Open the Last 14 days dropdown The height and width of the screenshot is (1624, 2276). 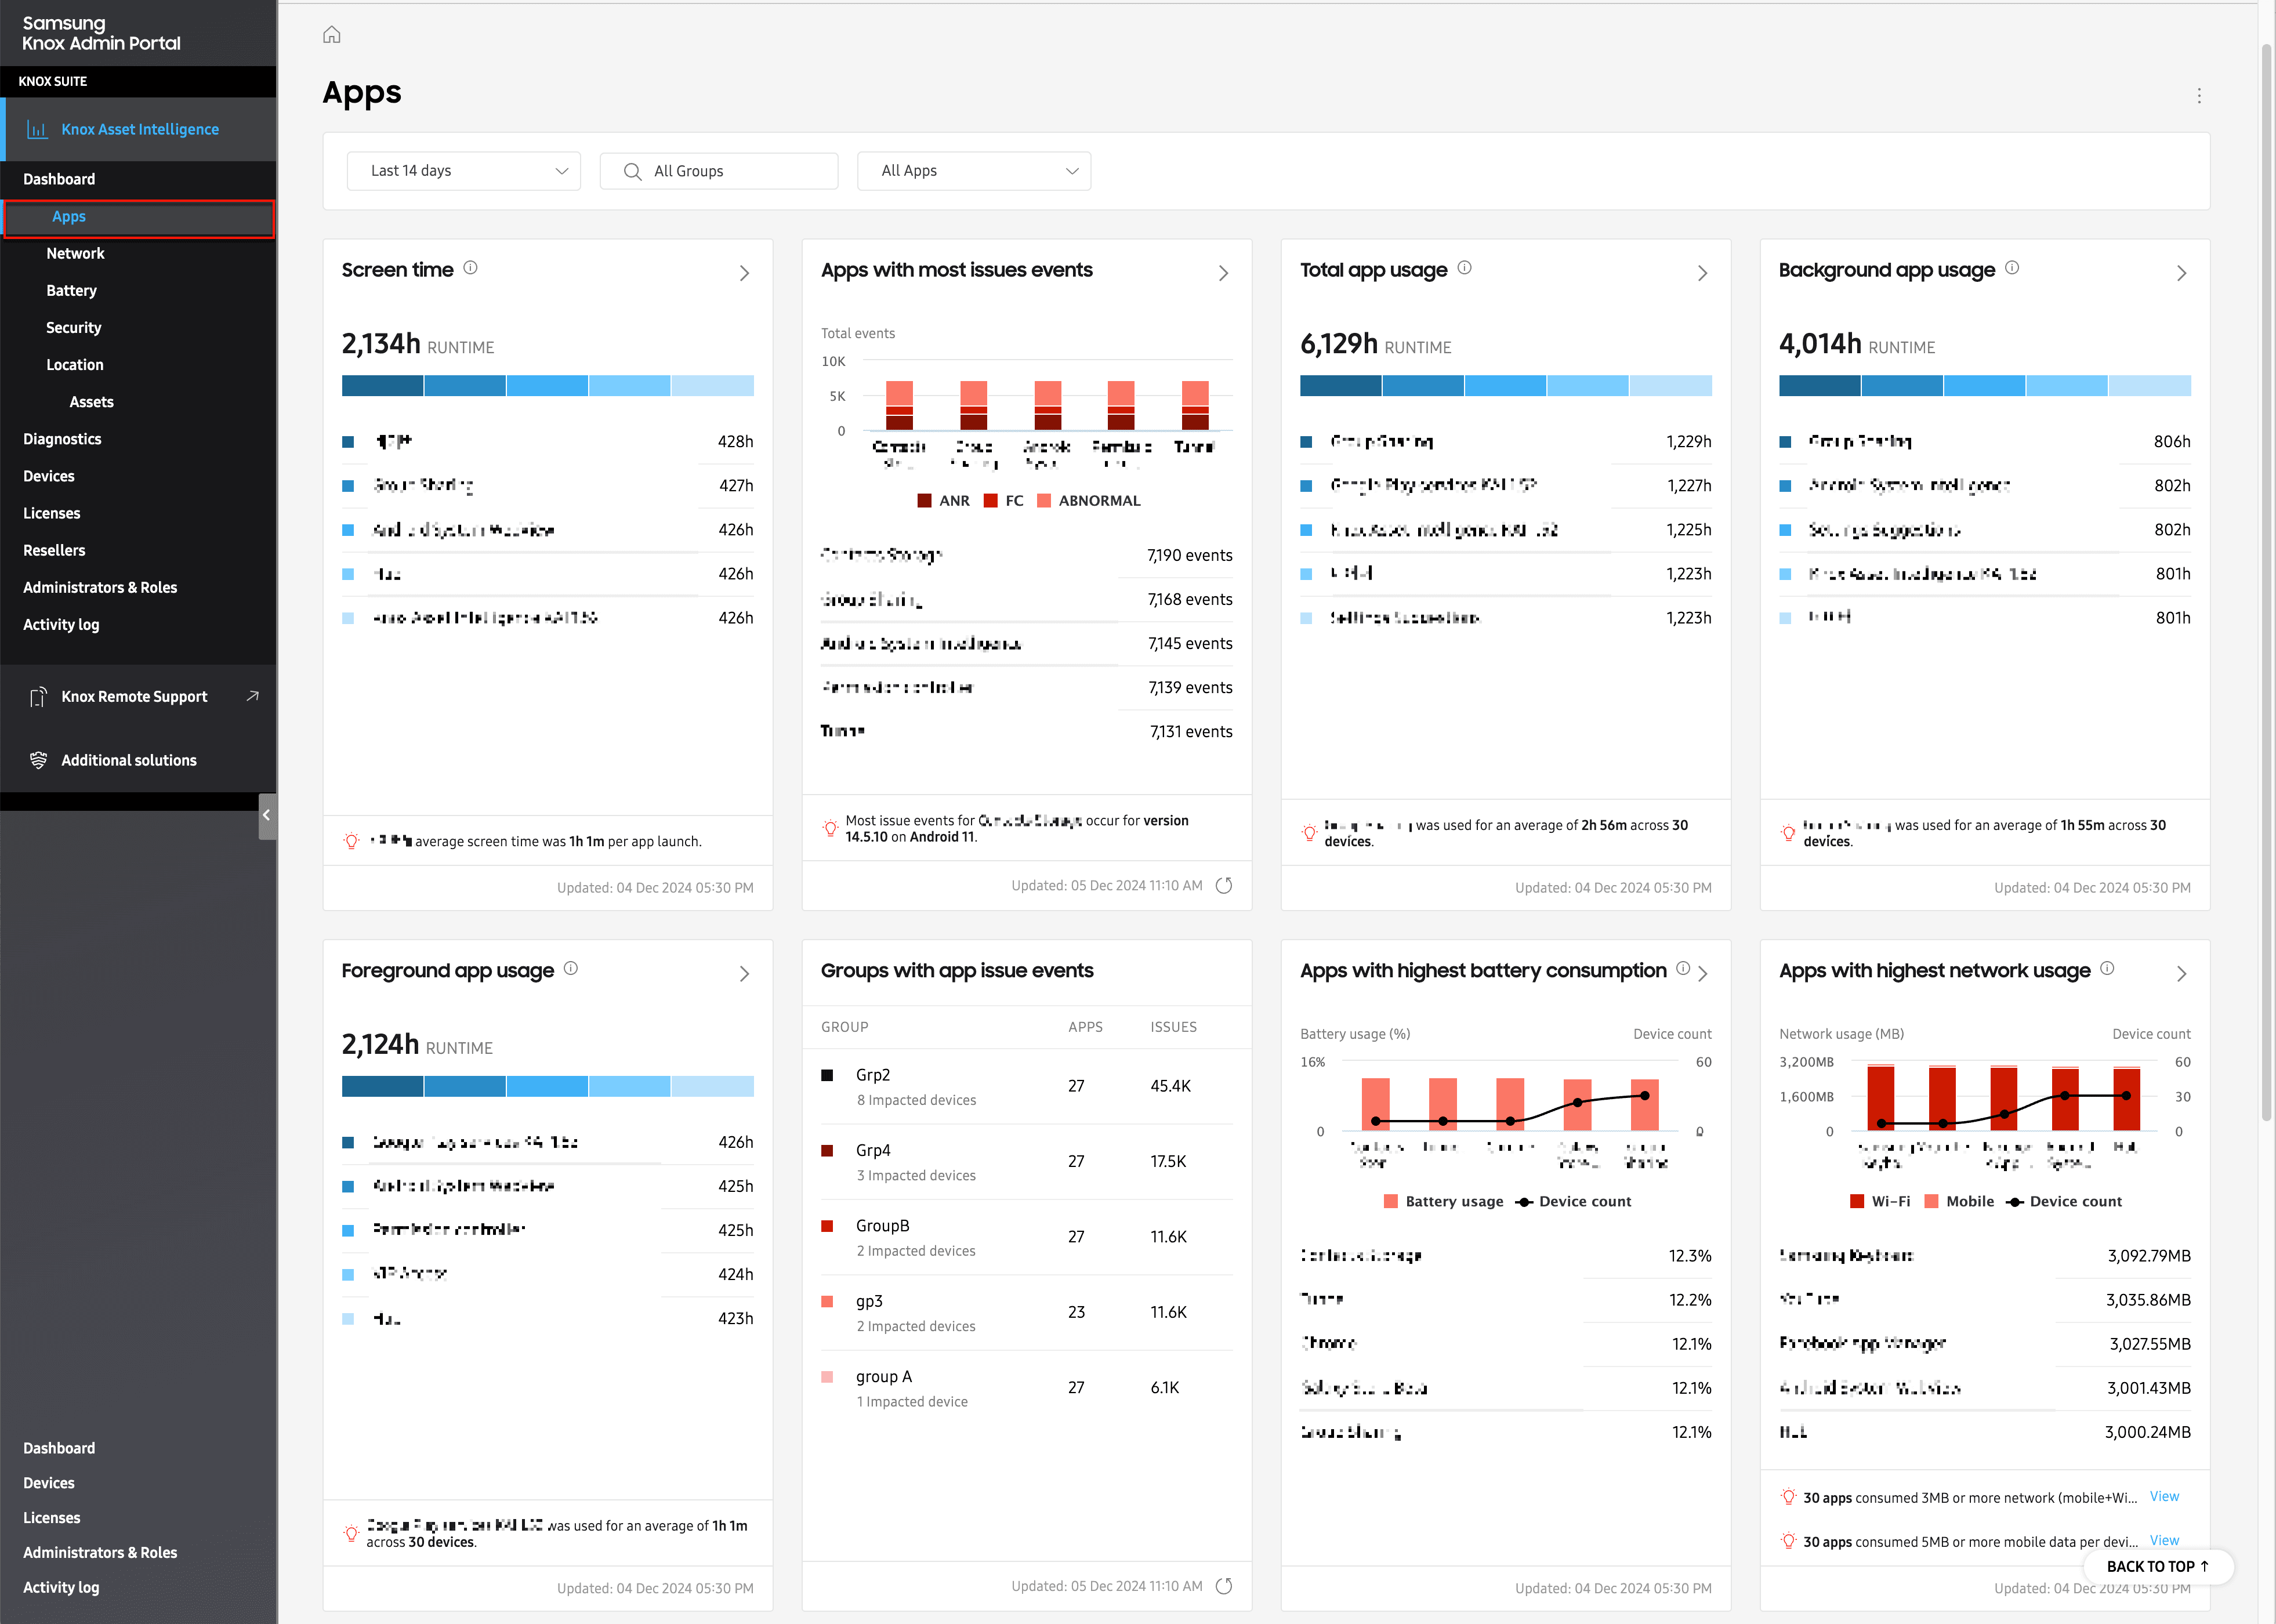[464, 171]
